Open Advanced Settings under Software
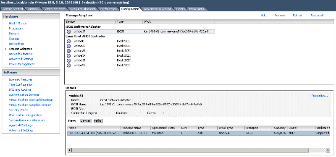Screen dimensions: 336x157 (x=21, y=130)
